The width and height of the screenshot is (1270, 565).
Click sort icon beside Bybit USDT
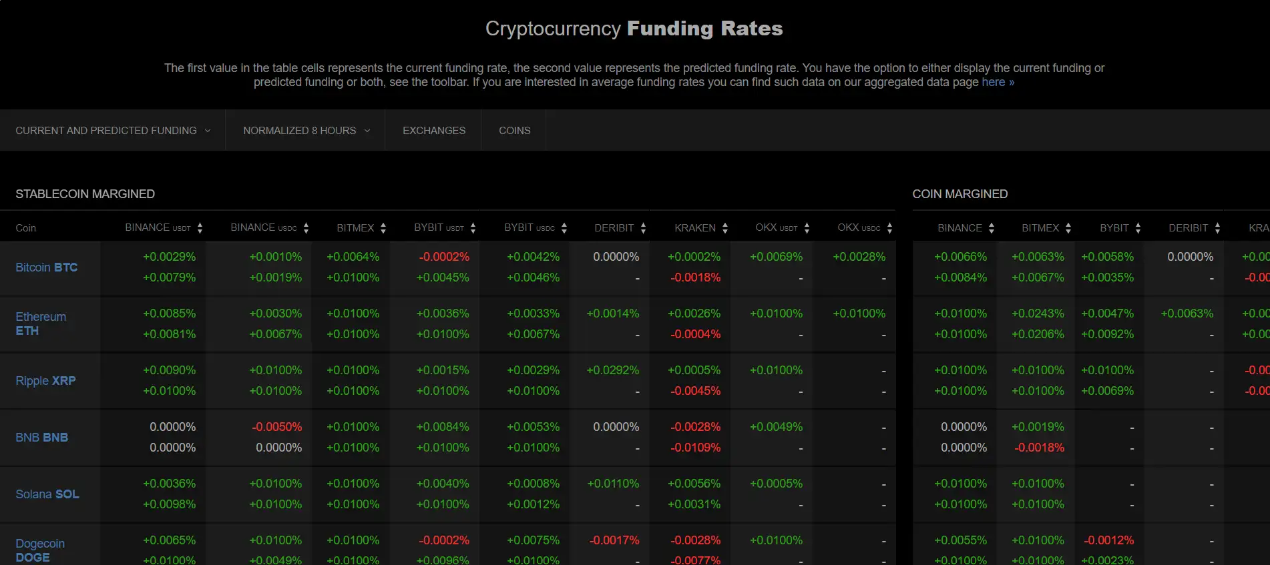coord(473,228)
